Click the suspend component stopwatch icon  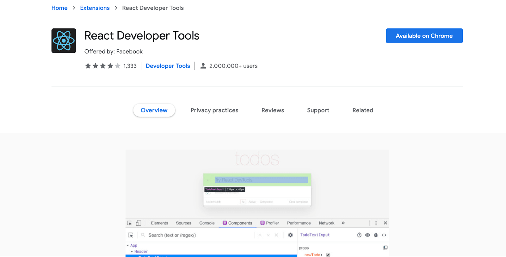click(359, 235)
